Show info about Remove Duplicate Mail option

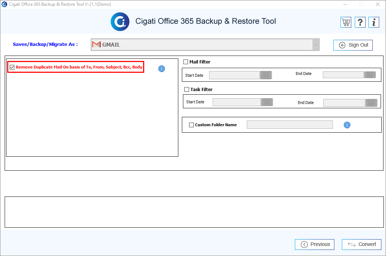click(x=161, y=69)
